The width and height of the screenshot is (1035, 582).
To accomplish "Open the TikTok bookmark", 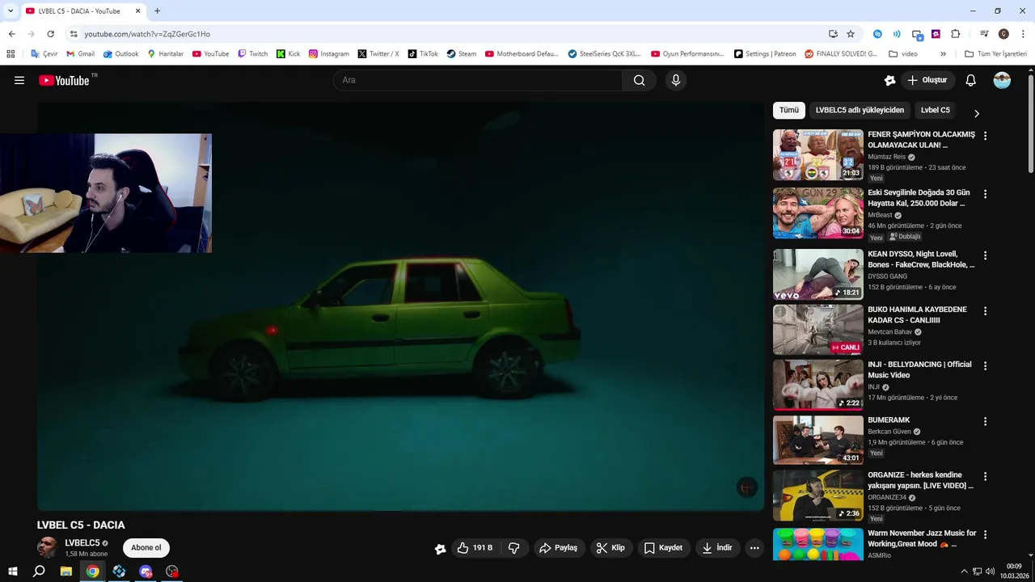I will click(x=423, y=54).
